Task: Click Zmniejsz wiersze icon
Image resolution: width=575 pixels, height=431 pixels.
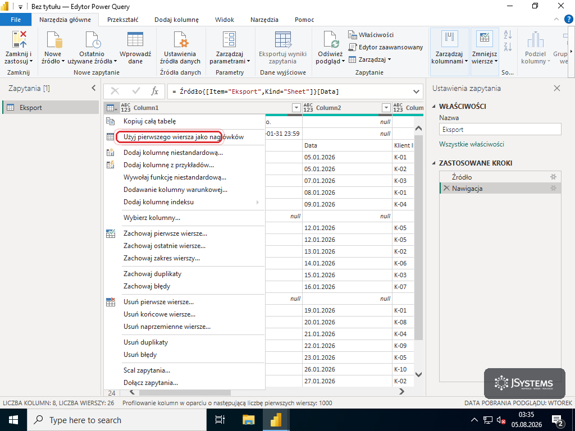Action: pyautogui.click(x=484, y=39)
